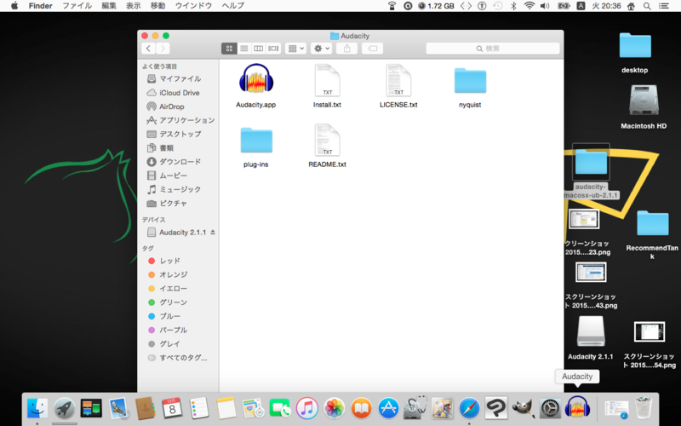Open the 編集 menu
This screenshot has width=681, height=426.
pos(109,6)
